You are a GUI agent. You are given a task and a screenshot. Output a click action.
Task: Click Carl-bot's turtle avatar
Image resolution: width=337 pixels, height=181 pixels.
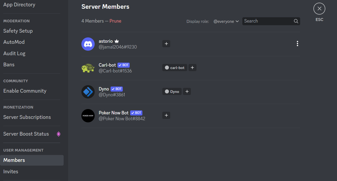(88, 68)
